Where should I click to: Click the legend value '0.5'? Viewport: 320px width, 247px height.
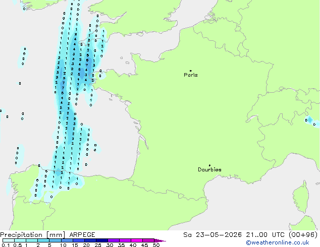(x=18, y=245)
